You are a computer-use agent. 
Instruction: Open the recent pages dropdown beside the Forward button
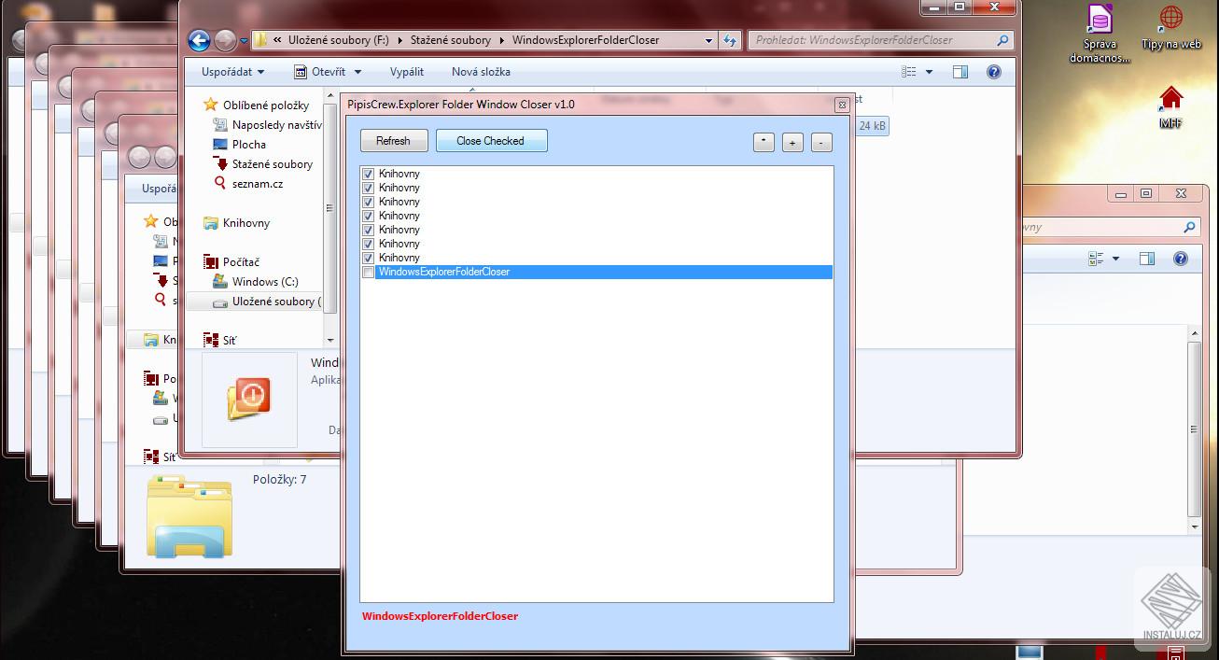[x=244, y=41]
